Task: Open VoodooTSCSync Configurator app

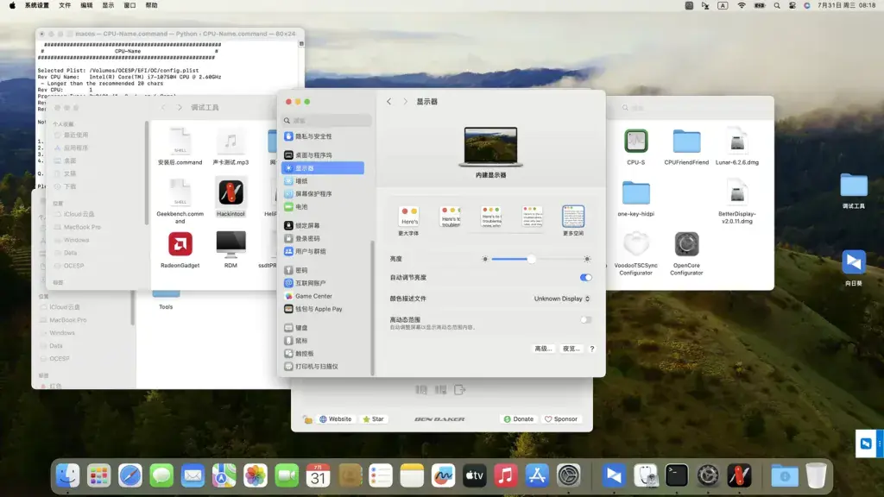Action: (x=636, y=244)
